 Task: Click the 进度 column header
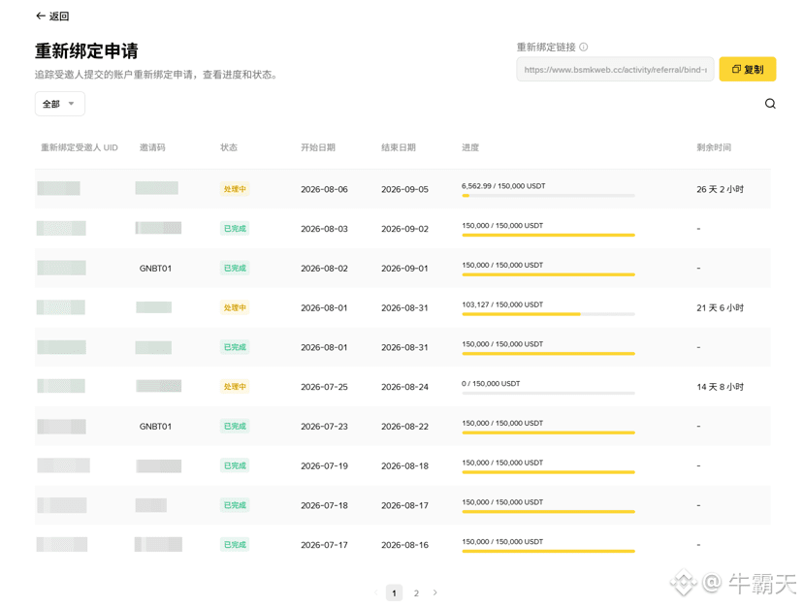470,147
